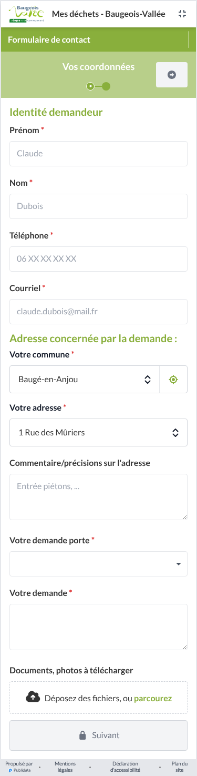Expand the Votre demande porte selector

point(98,564)
